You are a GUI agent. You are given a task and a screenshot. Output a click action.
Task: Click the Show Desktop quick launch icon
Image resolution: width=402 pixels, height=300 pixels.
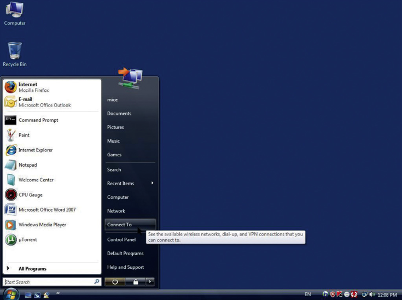(x=28, y=295)
